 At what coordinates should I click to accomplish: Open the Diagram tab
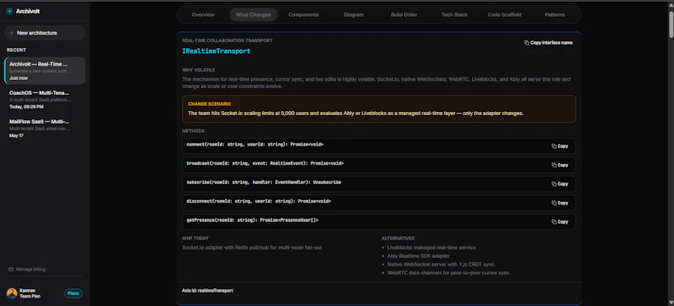click(x=354, y=14)
